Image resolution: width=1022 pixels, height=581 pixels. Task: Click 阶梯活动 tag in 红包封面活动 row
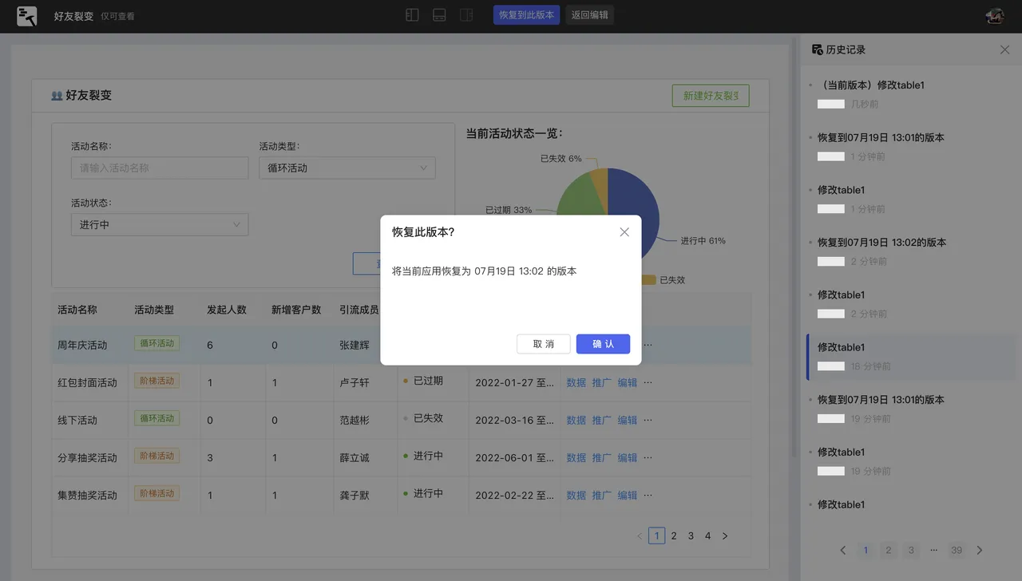[156, 381]
